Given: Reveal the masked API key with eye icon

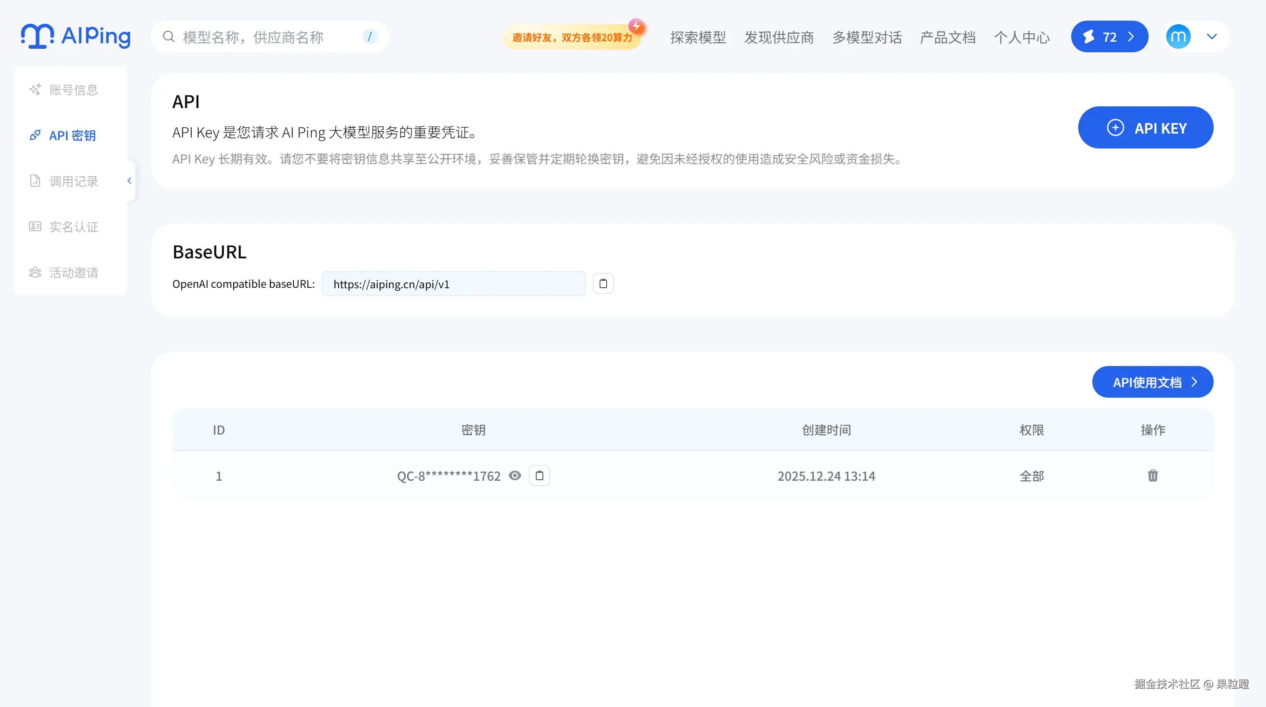Looking at the screenshot, I should coord(514,475).
